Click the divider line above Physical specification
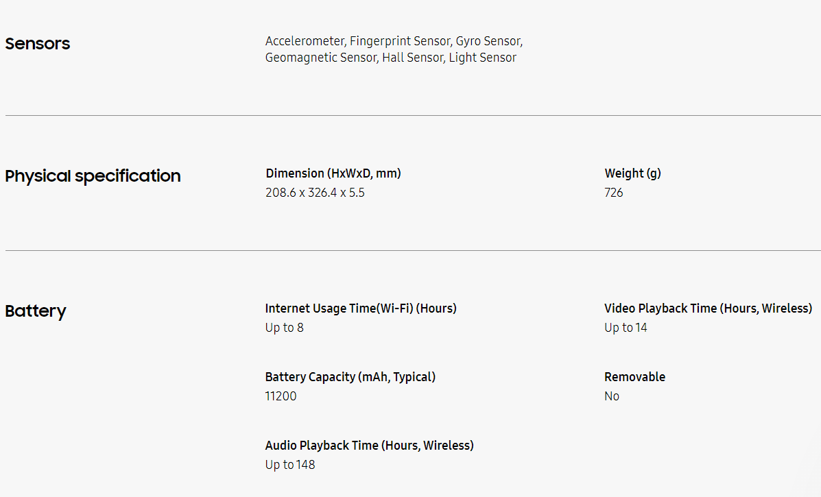 click(x=413, y=116)
